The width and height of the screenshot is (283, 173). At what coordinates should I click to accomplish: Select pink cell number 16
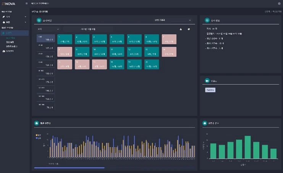82,64
